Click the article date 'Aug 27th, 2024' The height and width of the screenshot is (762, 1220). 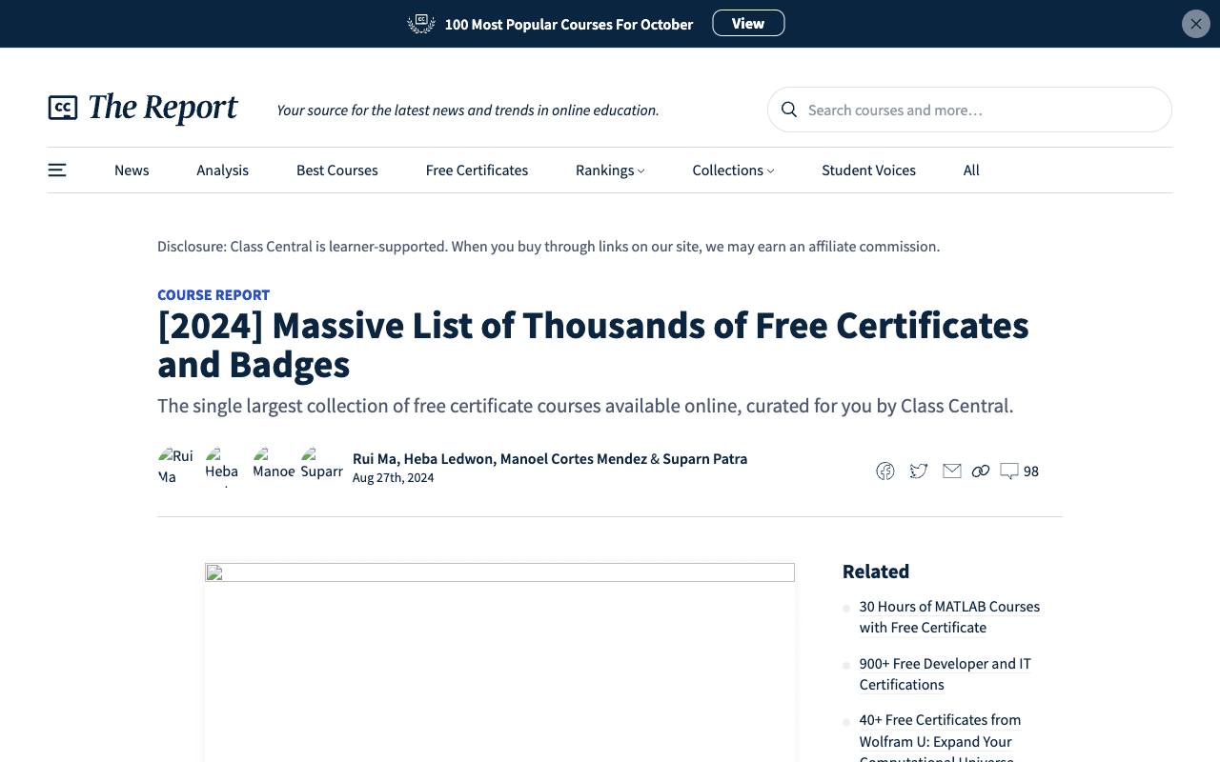[x=393, y=478]
